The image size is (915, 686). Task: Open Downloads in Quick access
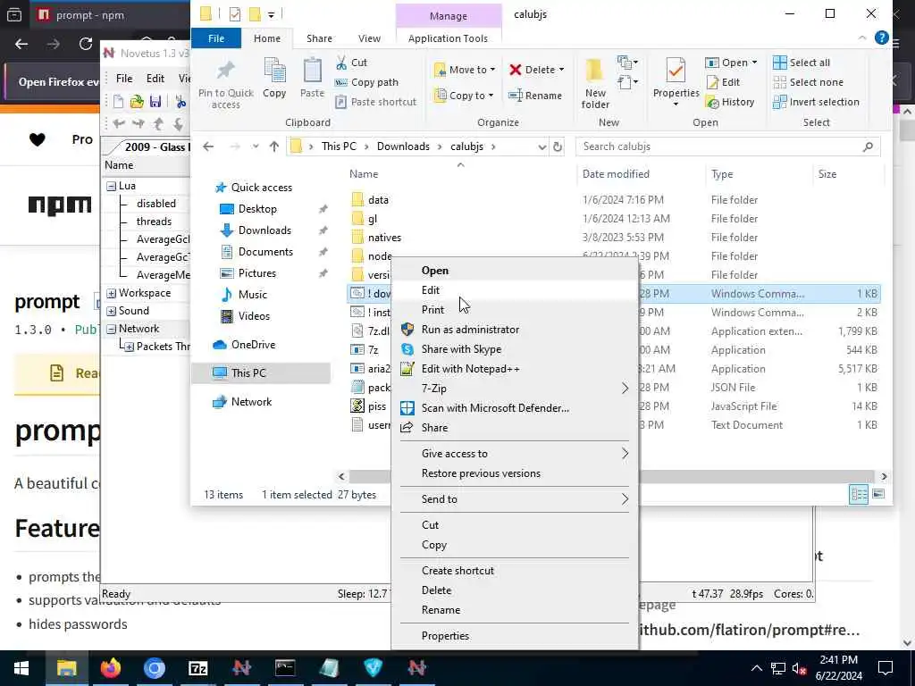264,230
